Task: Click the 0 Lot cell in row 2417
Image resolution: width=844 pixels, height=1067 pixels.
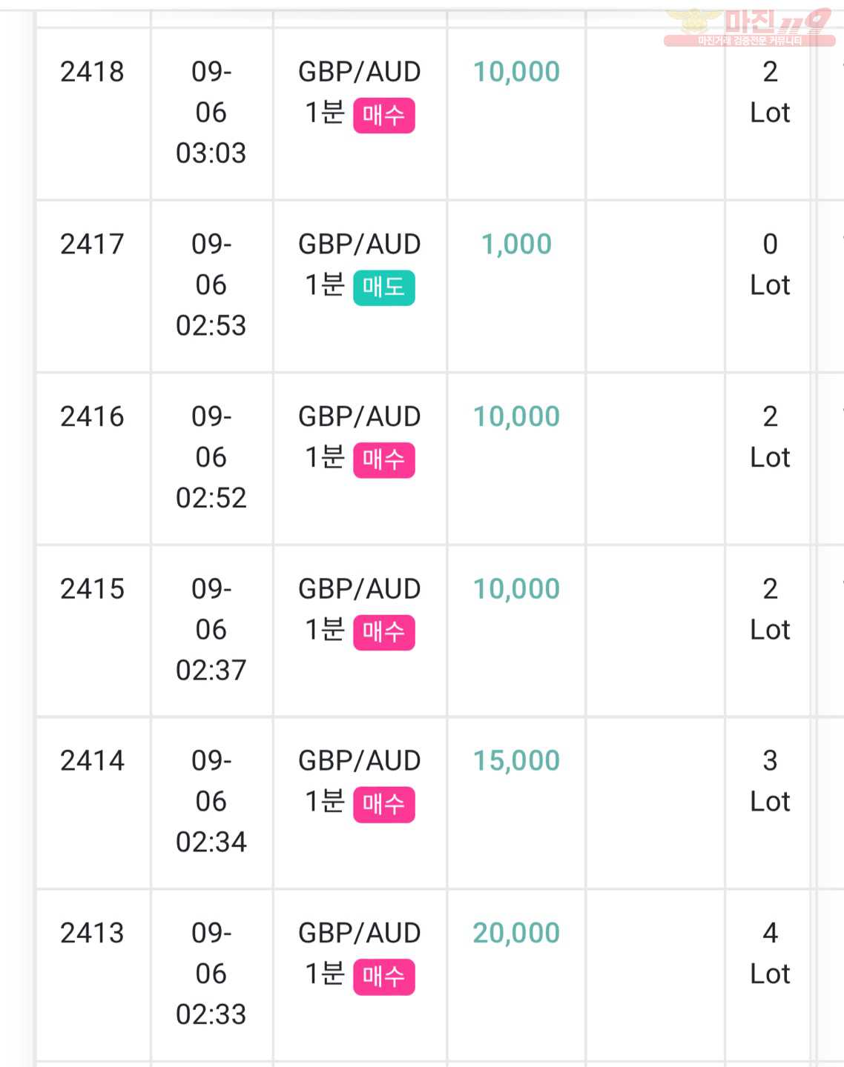Action: (770, 265)
